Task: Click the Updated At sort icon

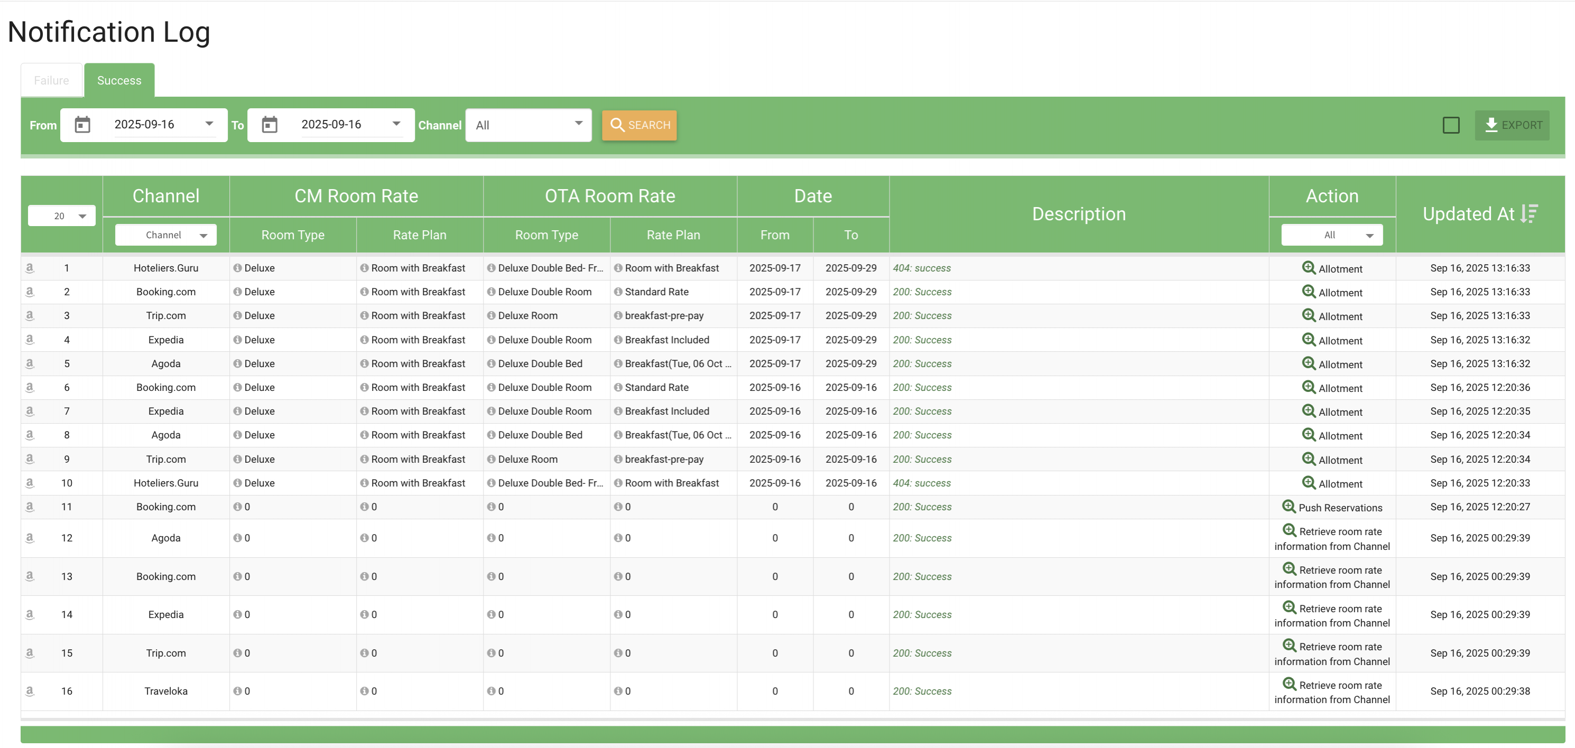Action: pyautogui.click(x=1528, y=213)
